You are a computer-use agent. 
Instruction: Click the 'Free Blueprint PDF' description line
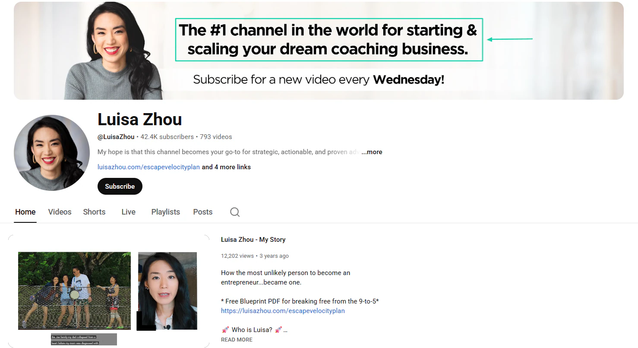pyautogui.click(x=300, y=301)
